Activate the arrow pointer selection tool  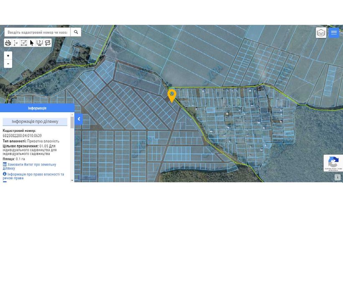32,43
